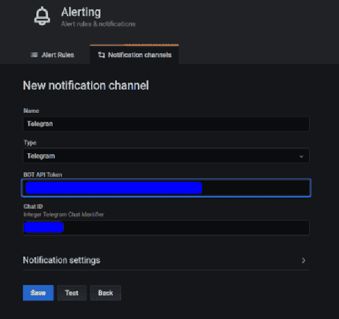339x319 pixels.
Task: Open the Type dropdown showing Telegram
Action: [x=166, y=156]
